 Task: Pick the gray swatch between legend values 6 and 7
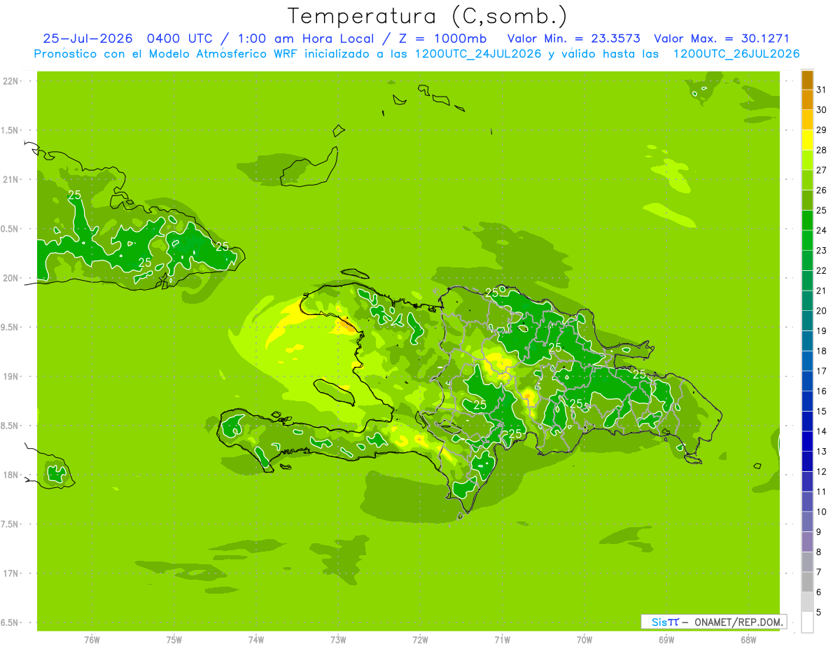pyautogui.click(x=807, y=582)
